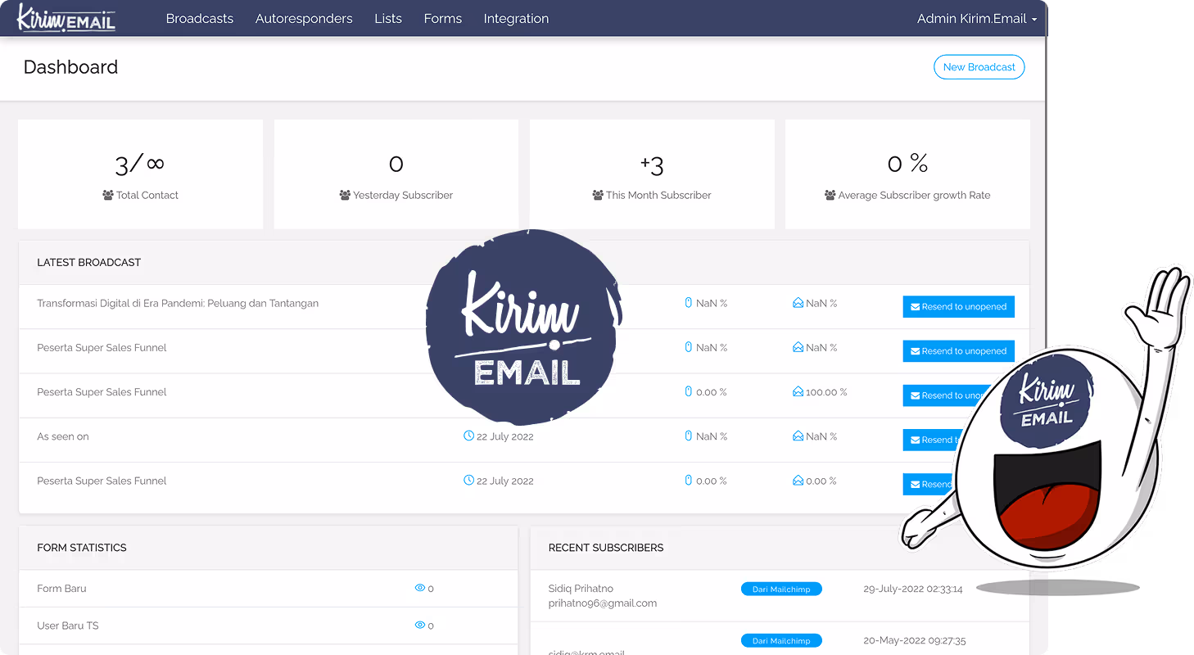Click the Yesterday Subscriber people icon

pyautogui.click(x=345, y=196)
